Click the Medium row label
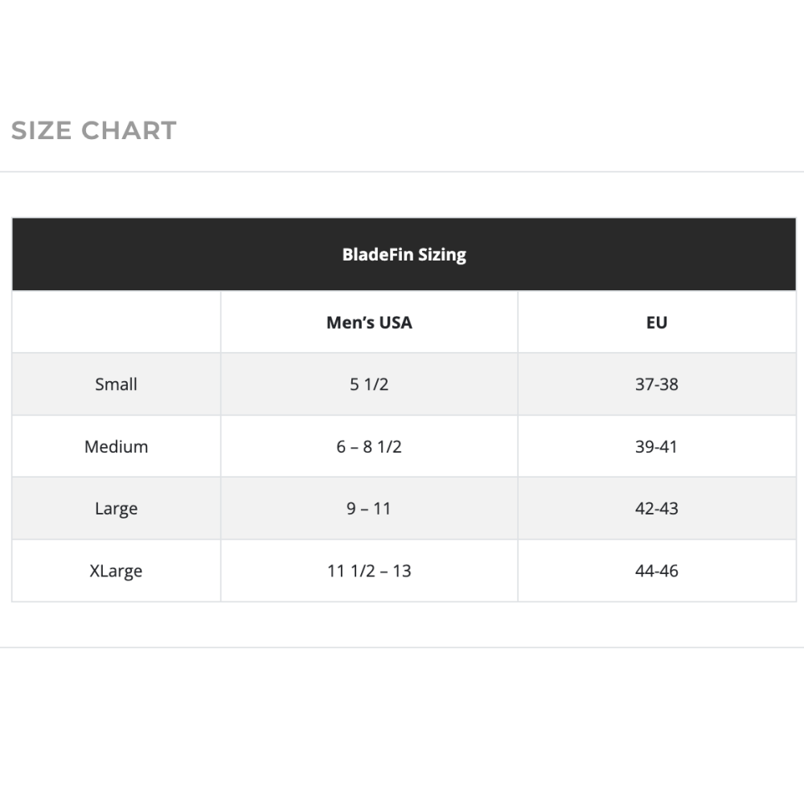 [x=116, y=446]
